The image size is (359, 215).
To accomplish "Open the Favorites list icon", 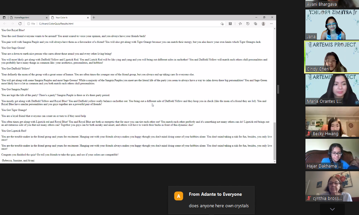I will [240, 24].
